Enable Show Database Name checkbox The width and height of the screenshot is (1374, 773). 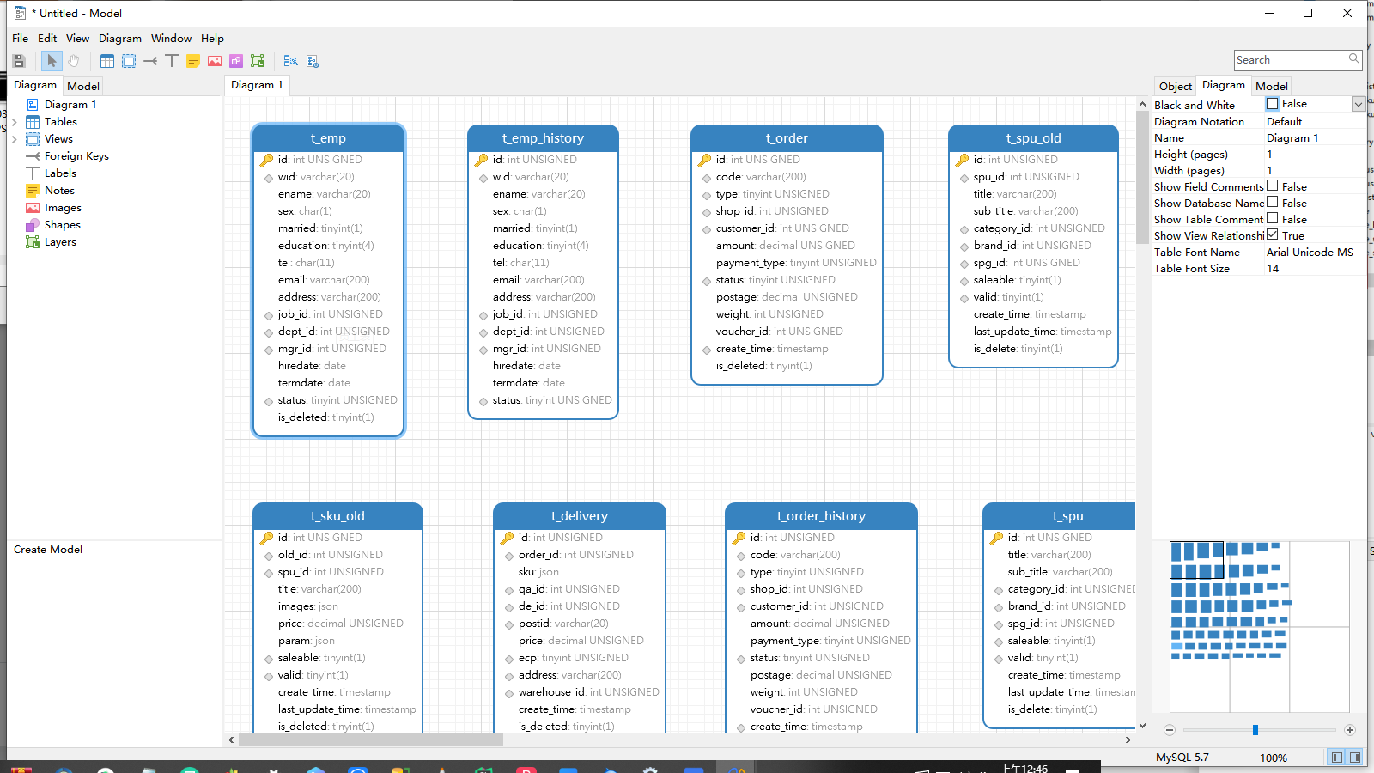pos(1273,203)
